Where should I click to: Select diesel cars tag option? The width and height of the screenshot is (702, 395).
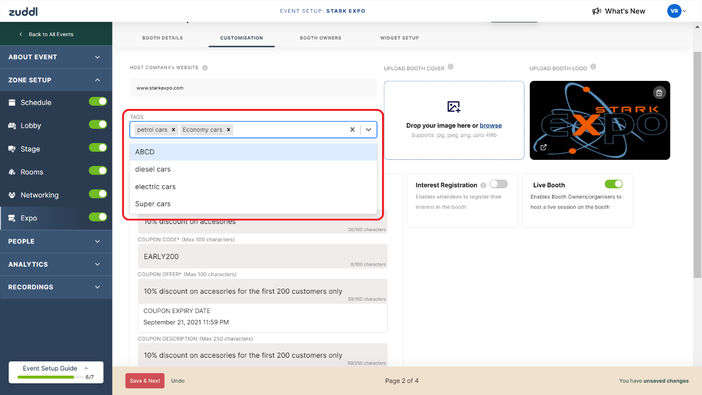click(253, 169)
